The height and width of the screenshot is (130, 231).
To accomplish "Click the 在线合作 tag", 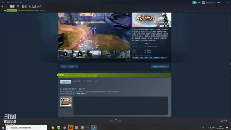I will coord(157,58).
